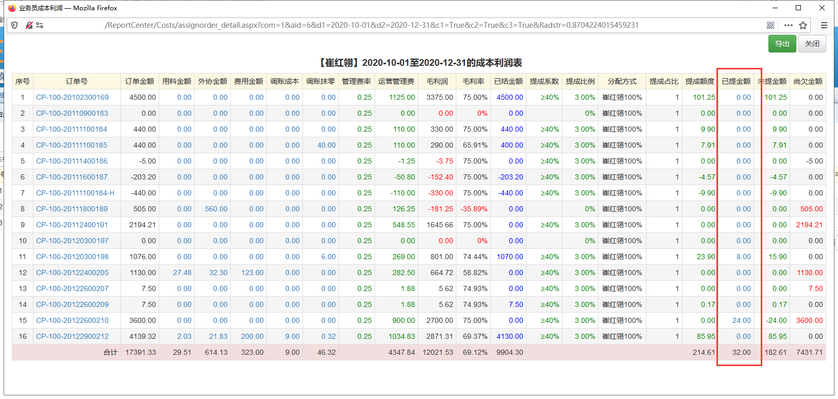Click the 费用金额 column header
This screenshot has height=399, width=838.
coord(249,81)
